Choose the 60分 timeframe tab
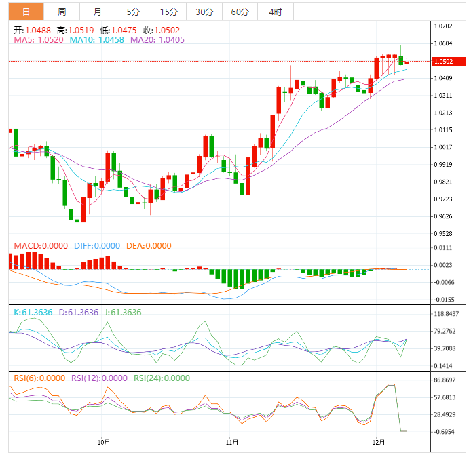Image resolution: width=471 pixels, height=461 pixels. click(240, 12)
